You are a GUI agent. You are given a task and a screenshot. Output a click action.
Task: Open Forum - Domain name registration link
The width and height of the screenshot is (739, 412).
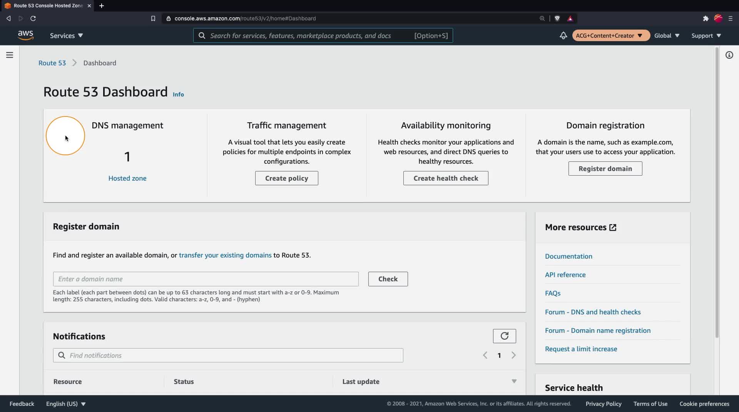[x=598, y=331]
